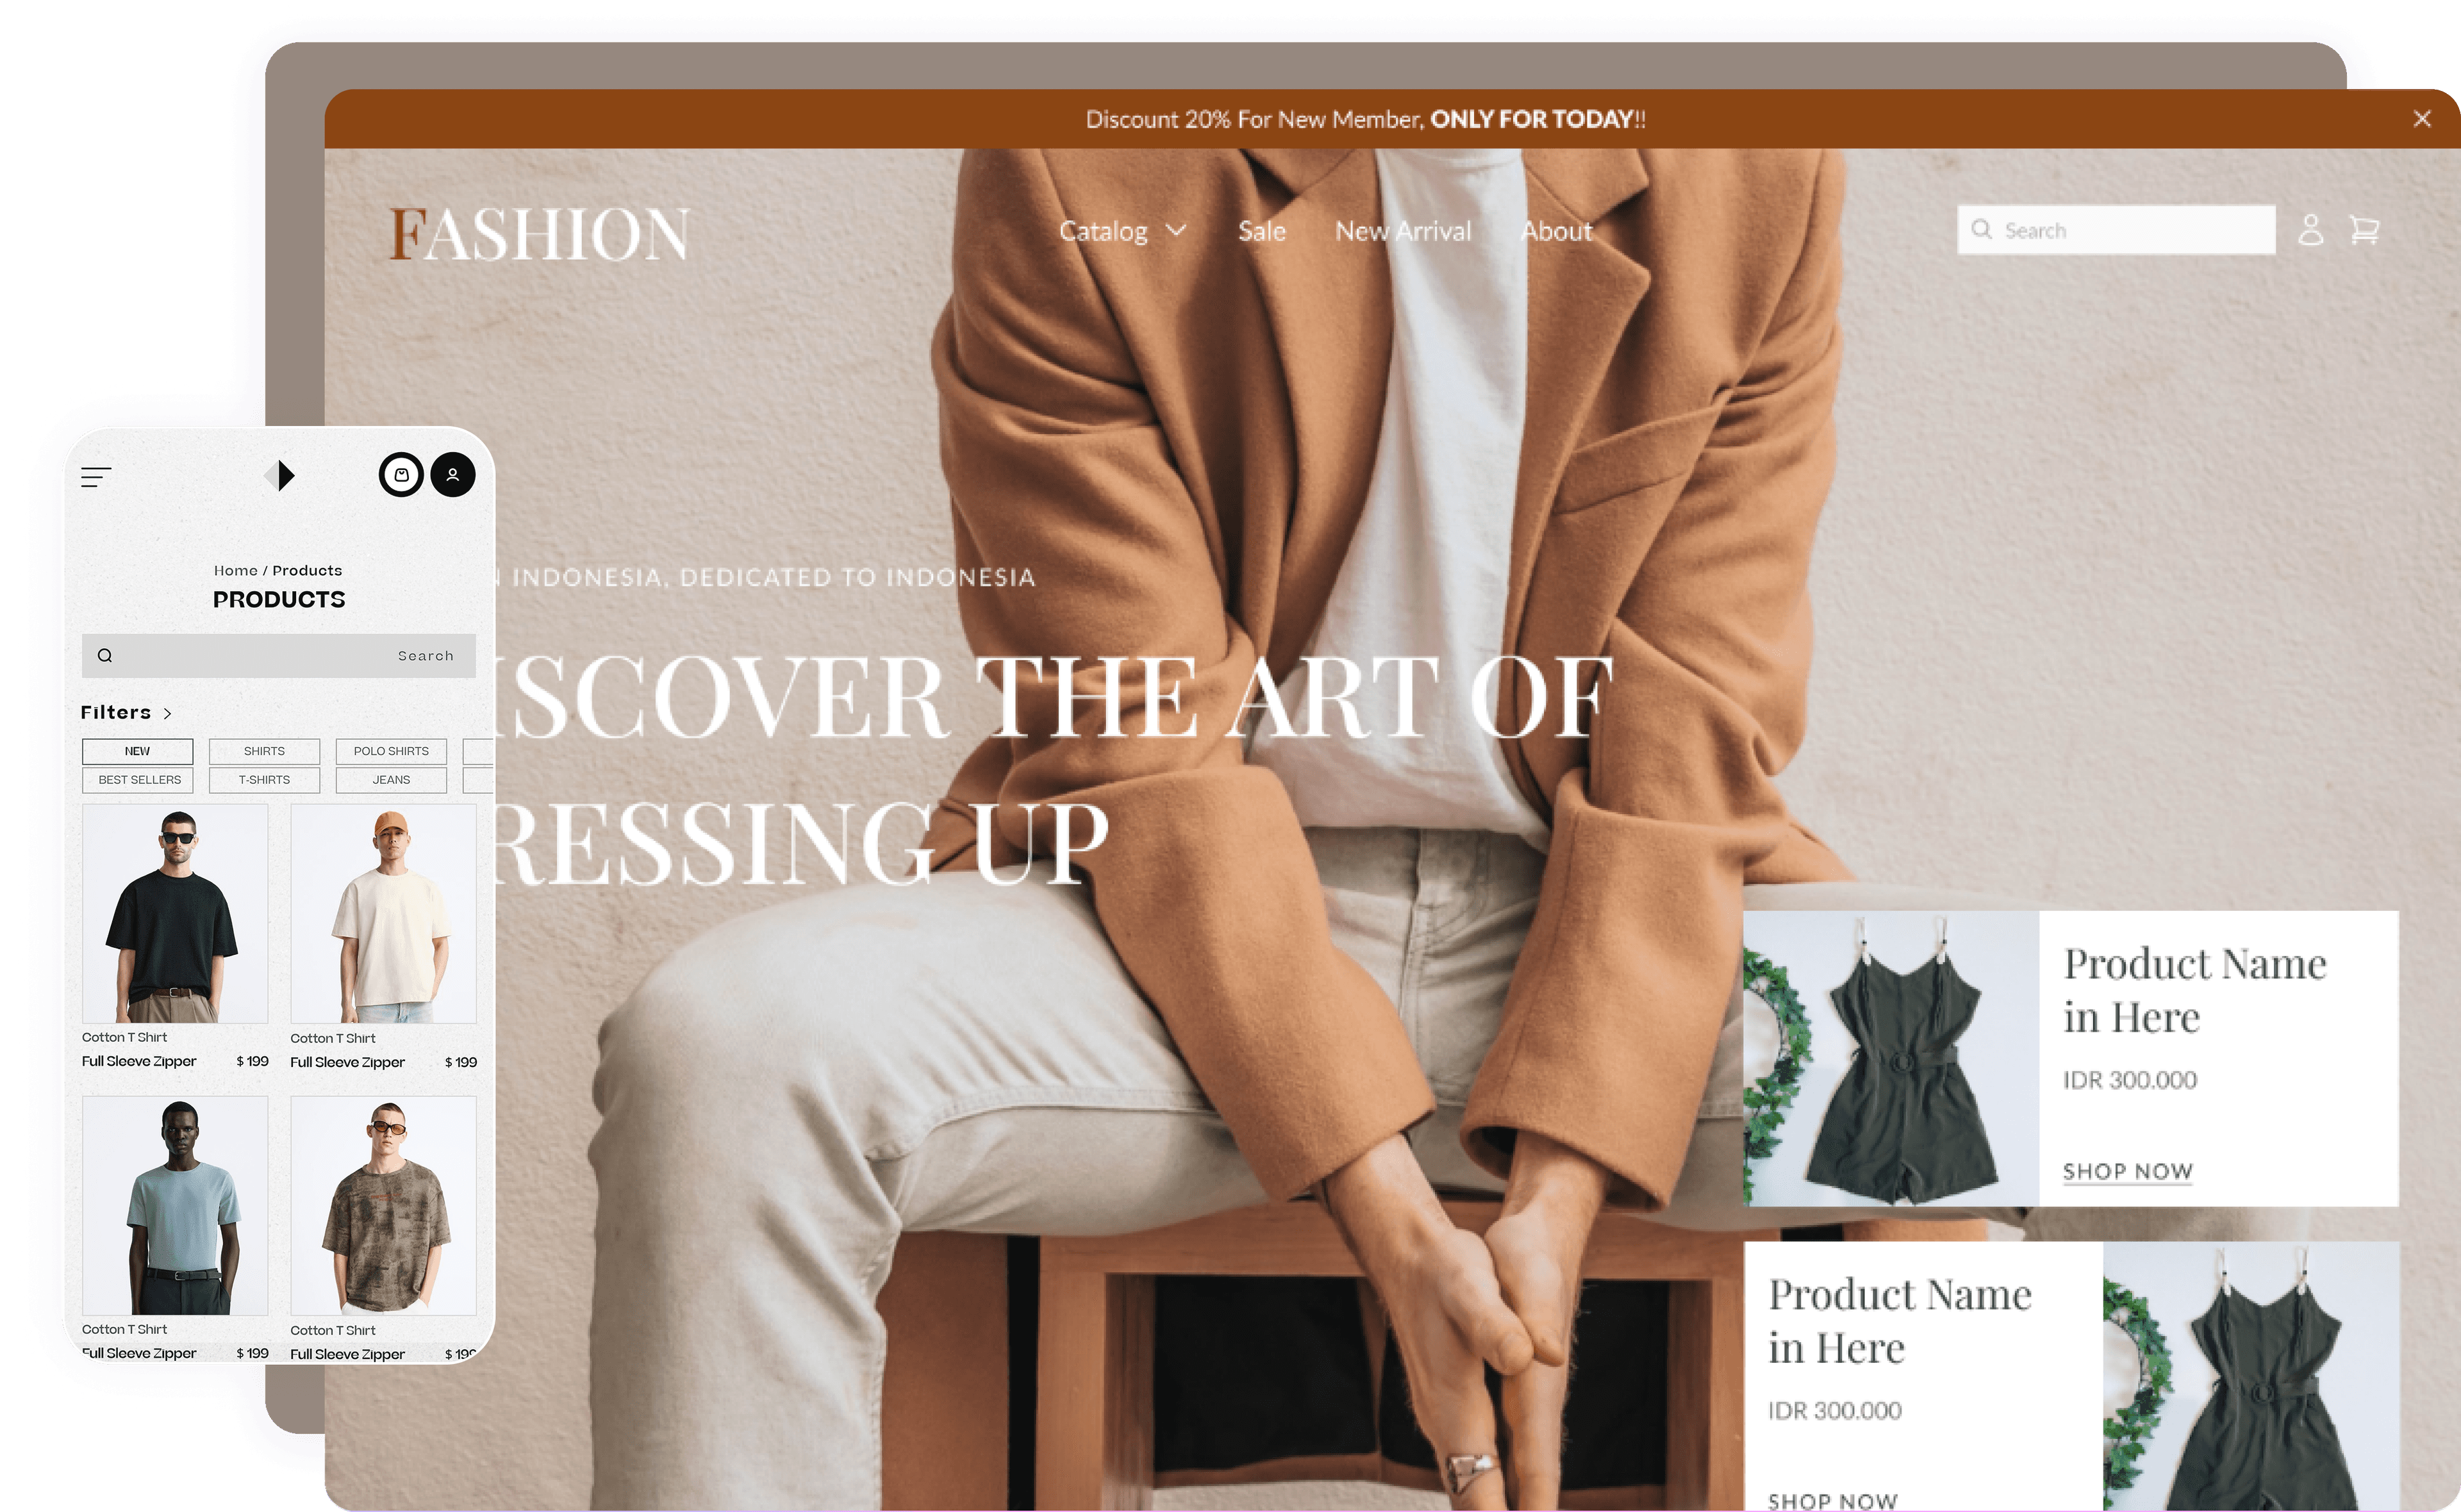Open the user account icon beside search
The width and height of the screenshot is (2461, 1512).
coord(2310,230)
